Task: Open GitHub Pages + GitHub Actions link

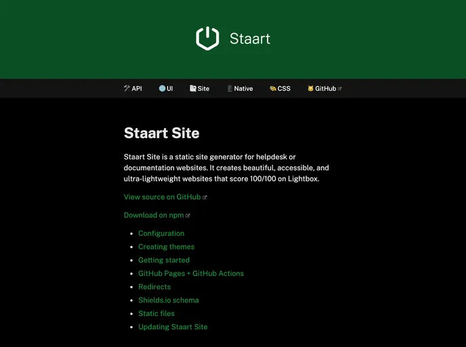Action: coord(191,274)
